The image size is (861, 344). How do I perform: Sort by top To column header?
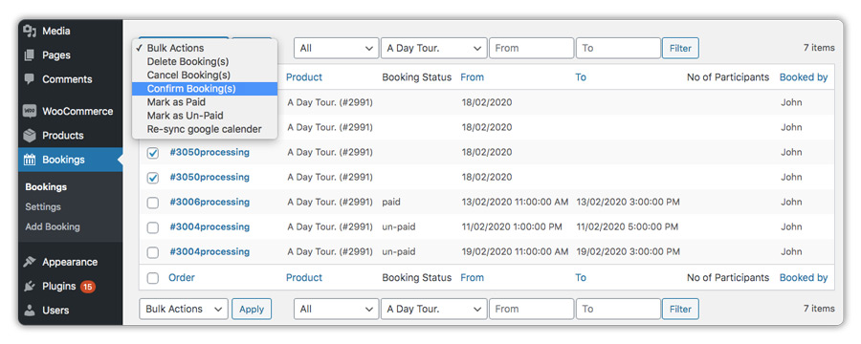tap(581, 77)
